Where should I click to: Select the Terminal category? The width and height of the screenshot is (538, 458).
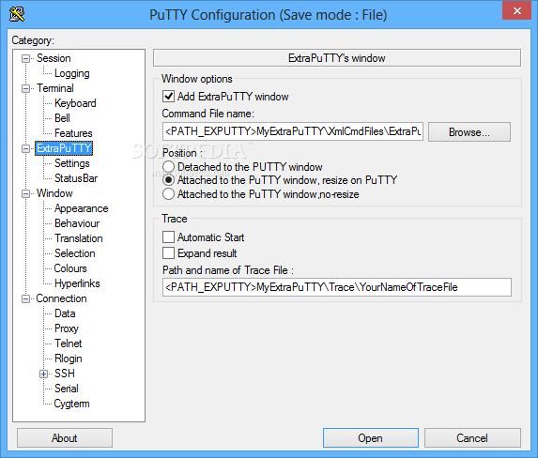pyautogui.click(x=54, y=88)
